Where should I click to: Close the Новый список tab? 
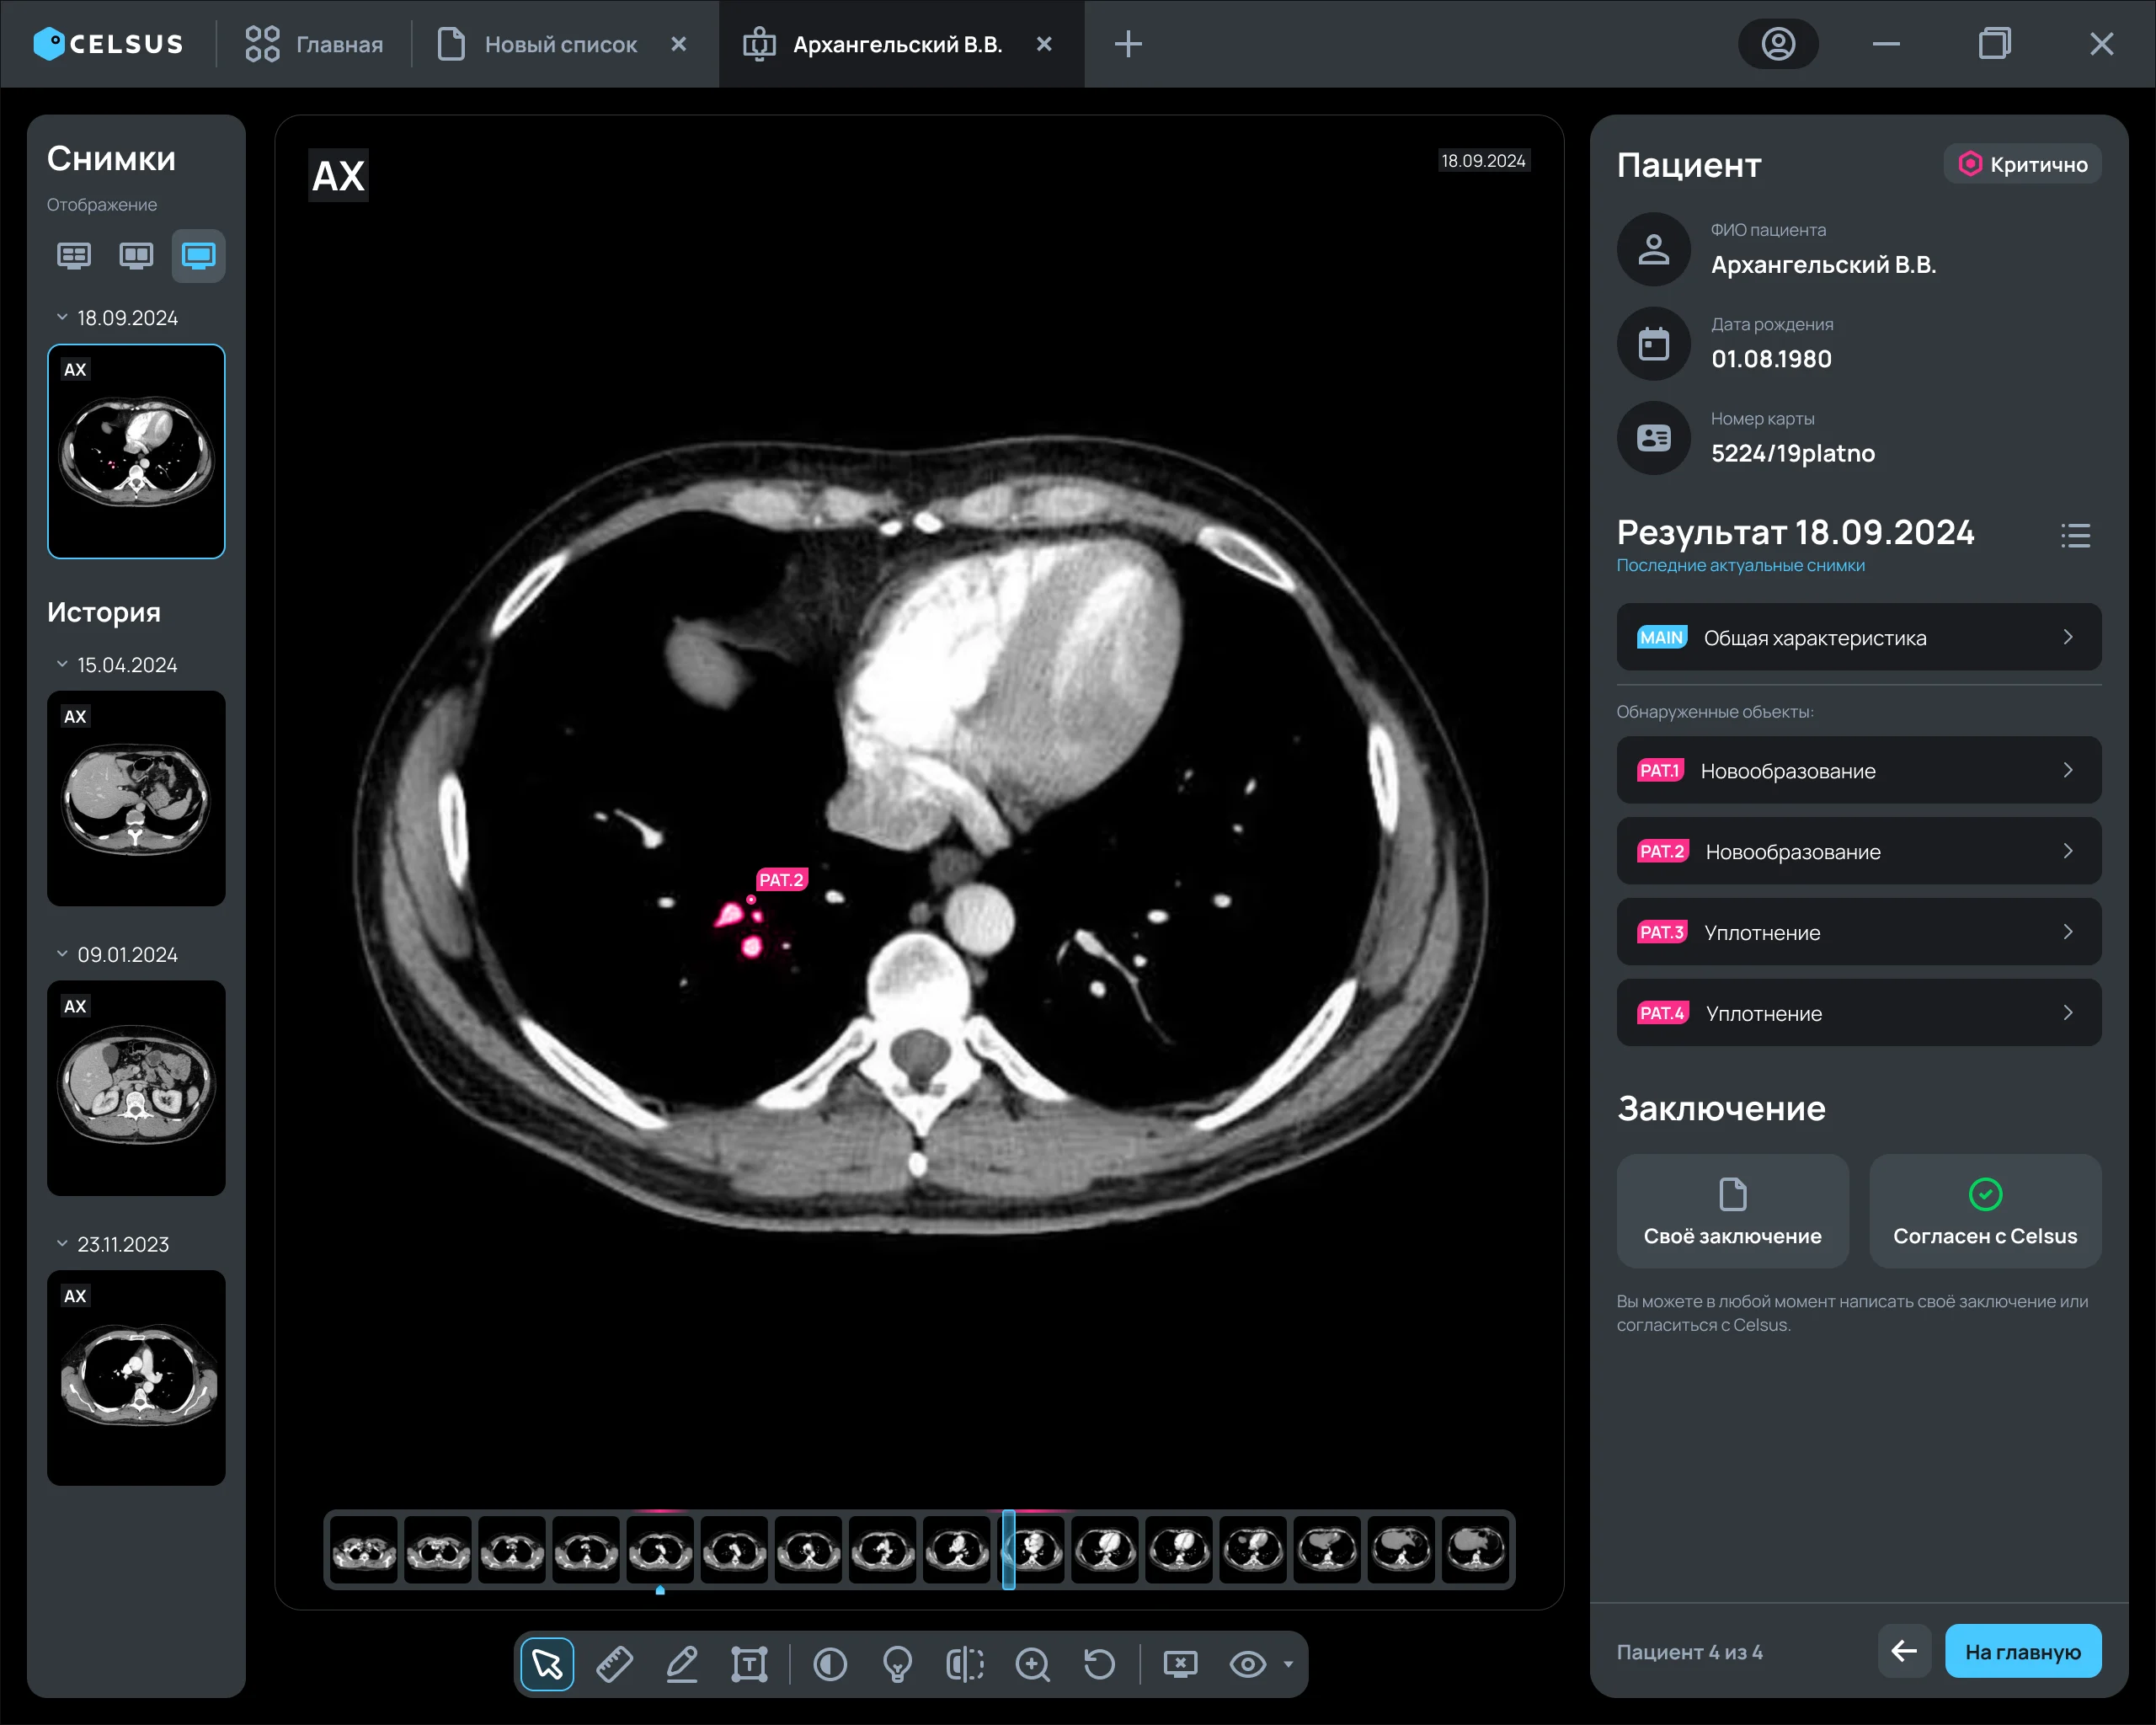(x=679, y=44)
